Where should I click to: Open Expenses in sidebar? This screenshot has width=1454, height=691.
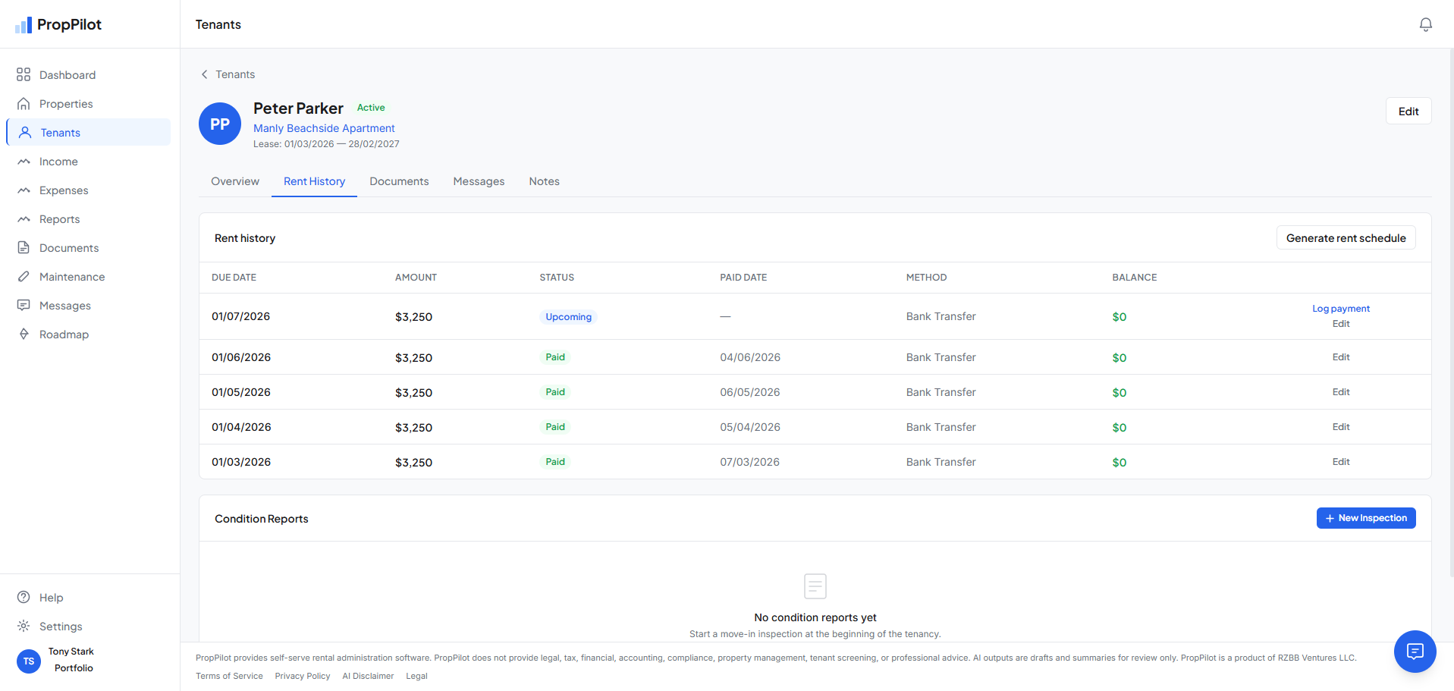(x=89, y=190)
